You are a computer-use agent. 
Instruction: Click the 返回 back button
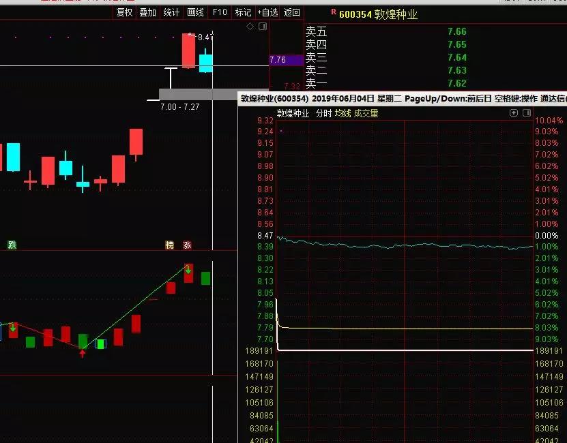(291, 12)
